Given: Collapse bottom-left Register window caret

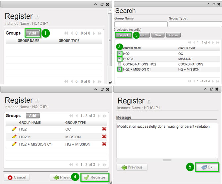Looking at the screenshot, I should tap(96, 89).
